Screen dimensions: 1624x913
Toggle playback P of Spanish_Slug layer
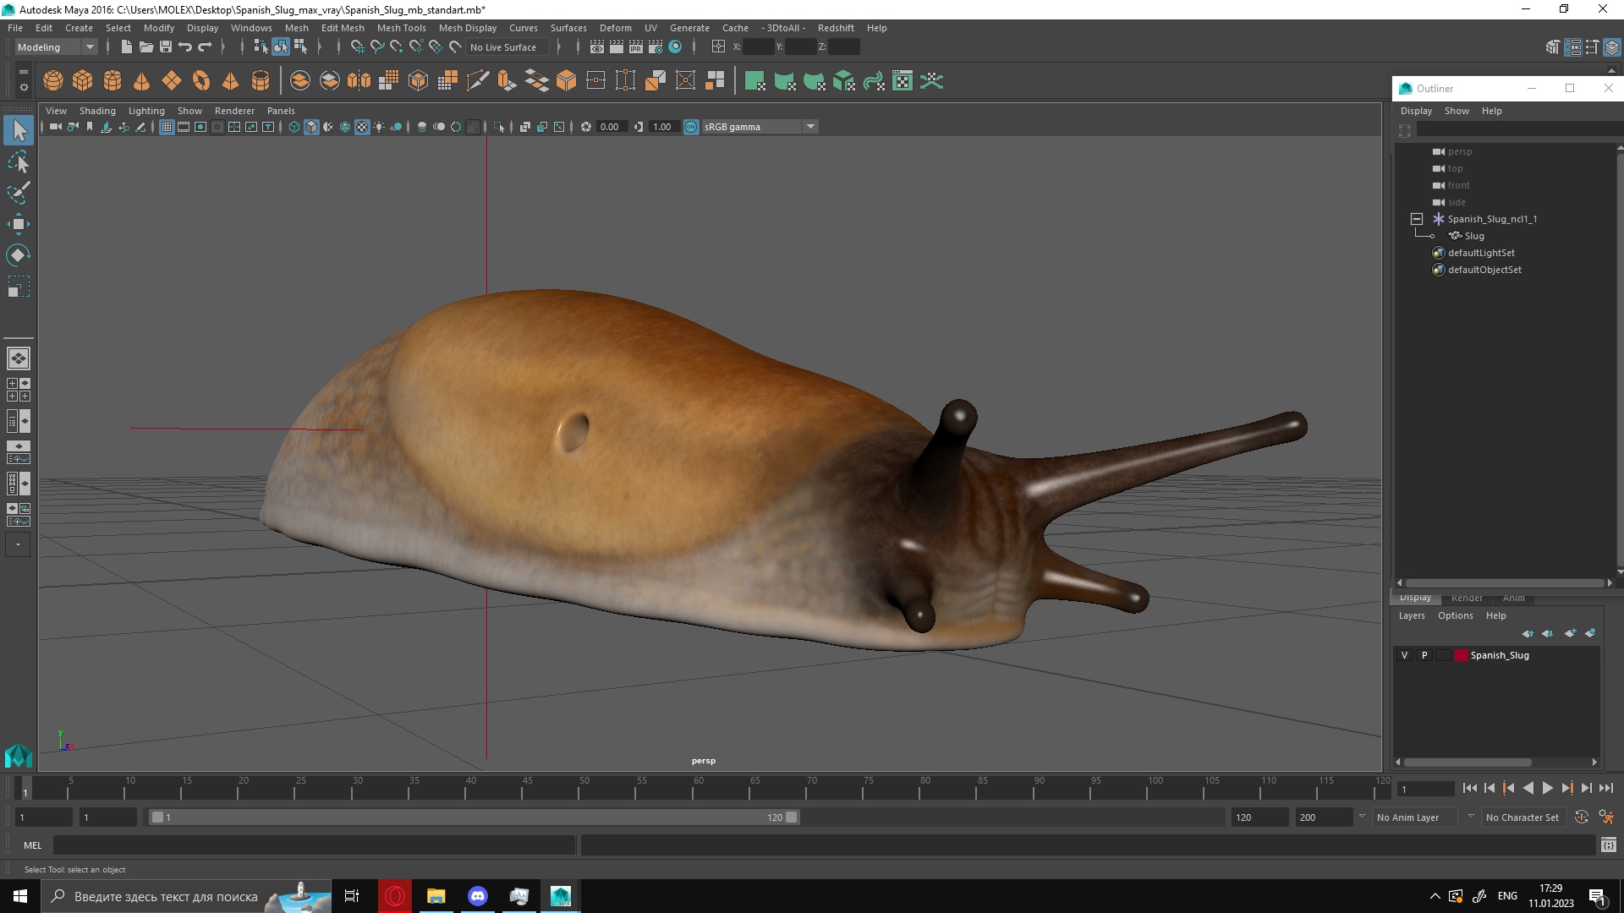[x=1424, y=655]
